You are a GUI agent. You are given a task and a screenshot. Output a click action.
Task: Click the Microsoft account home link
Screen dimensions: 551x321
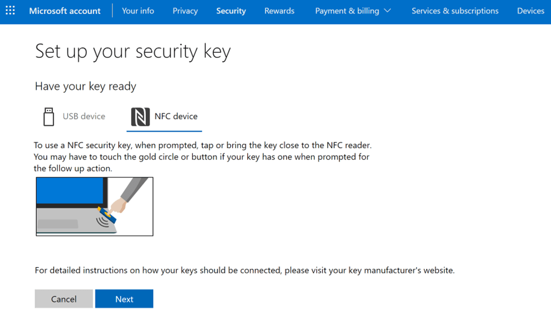pos(64,11)
